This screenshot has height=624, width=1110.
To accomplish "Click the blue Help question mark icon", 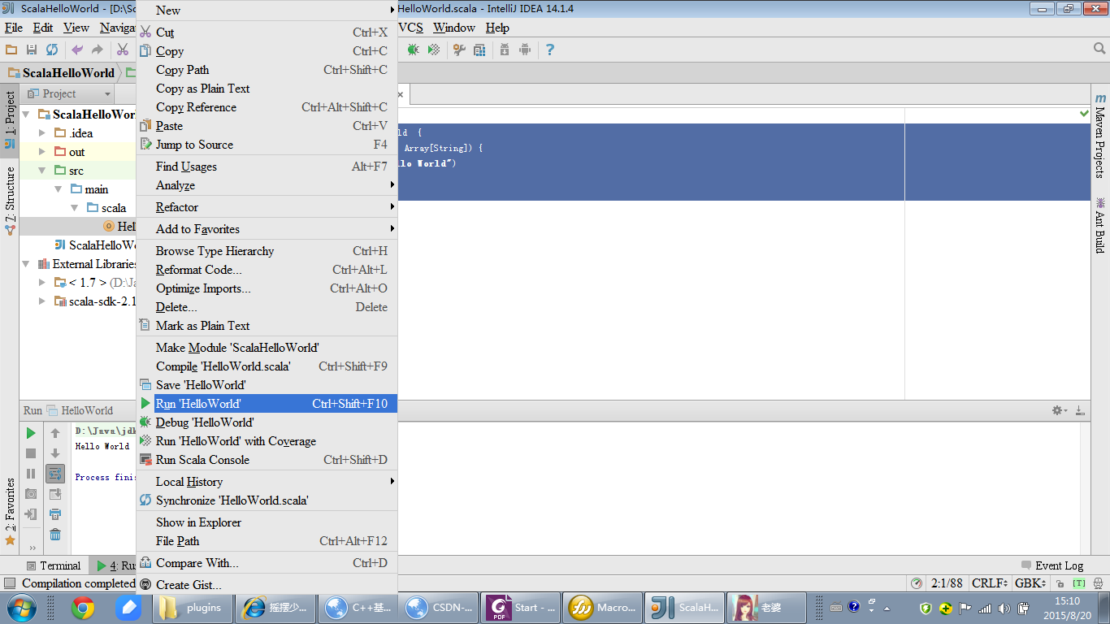I will 550,50.
